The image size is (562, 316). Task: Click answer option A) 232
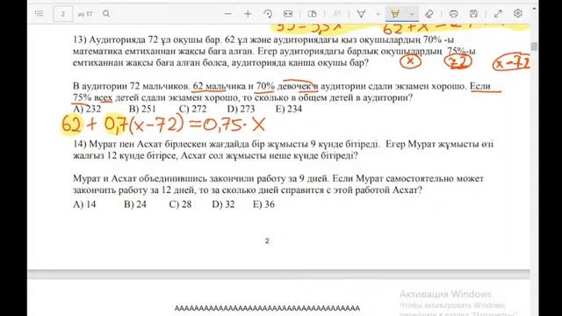pos(87,109)
